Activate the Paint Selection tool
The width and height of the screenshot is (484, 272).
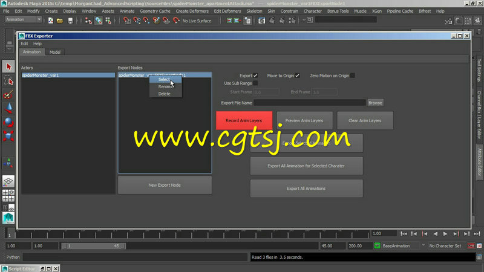8,94
